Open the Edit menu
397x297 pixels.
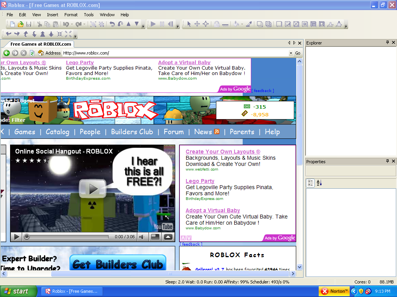click(x=22, y=15)
